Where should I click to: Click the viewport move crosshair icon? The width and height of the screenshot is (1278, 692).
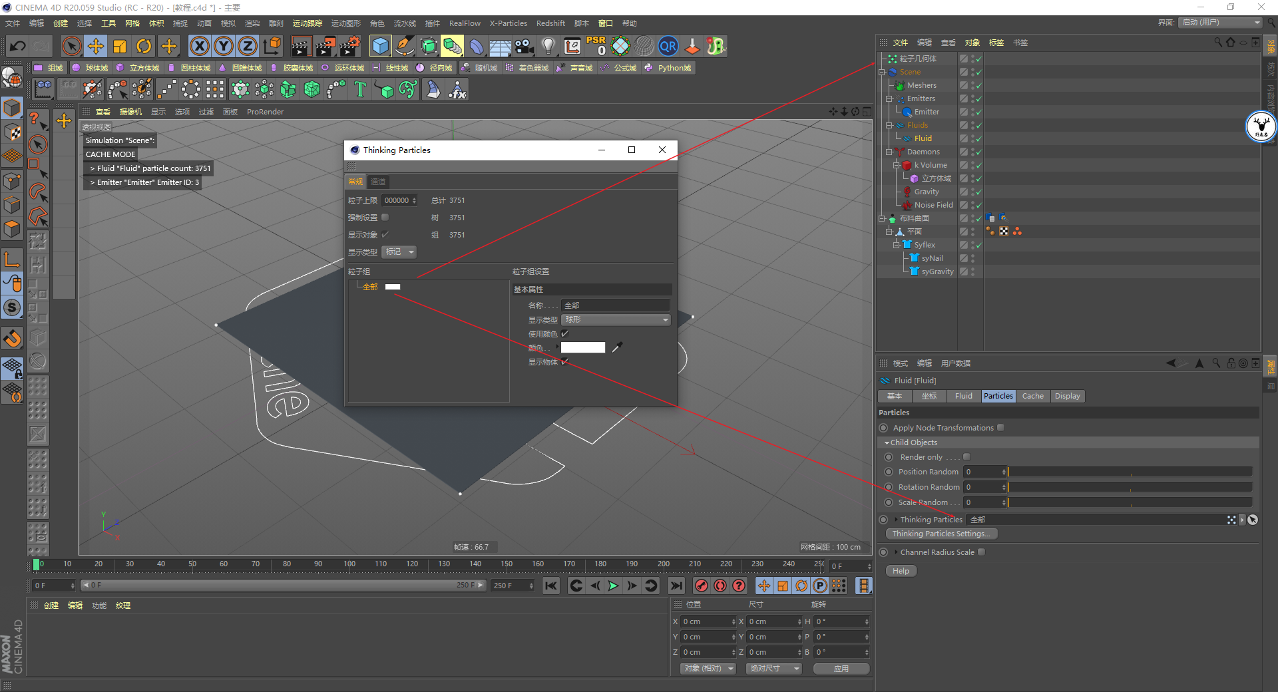[833, 111]
